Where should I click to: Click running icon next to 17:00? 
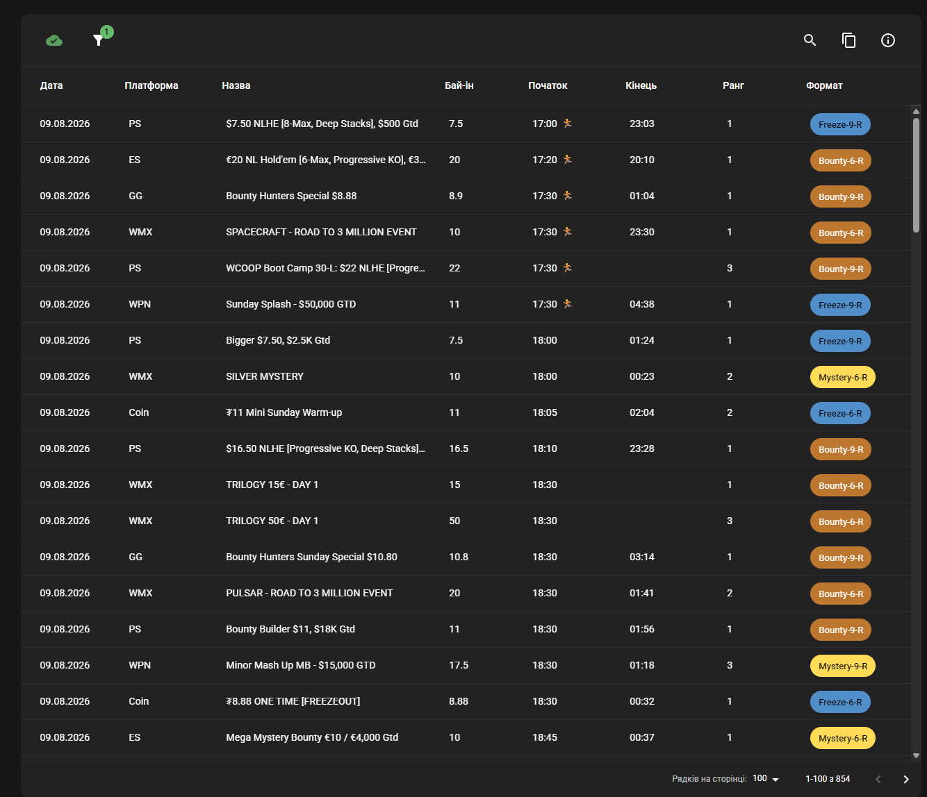[568, 124]
